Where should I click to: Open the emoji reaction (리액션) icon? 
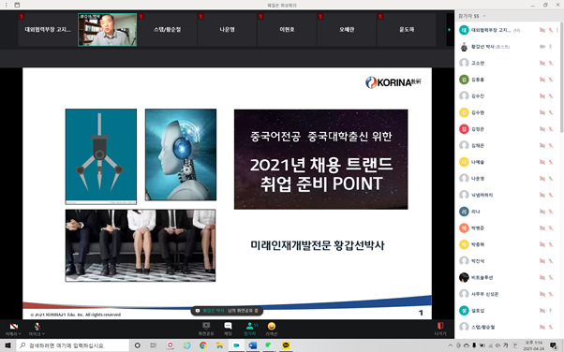point(272,329)
